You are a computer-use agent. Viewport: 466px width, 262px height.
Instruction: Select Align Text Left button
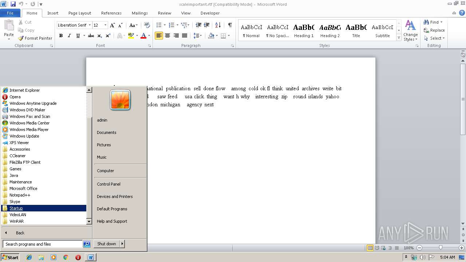159,36
